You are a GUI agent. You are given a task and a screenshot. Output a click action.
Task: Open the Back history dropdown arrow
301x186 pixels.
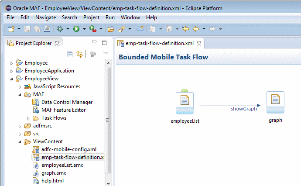[204, 29]
